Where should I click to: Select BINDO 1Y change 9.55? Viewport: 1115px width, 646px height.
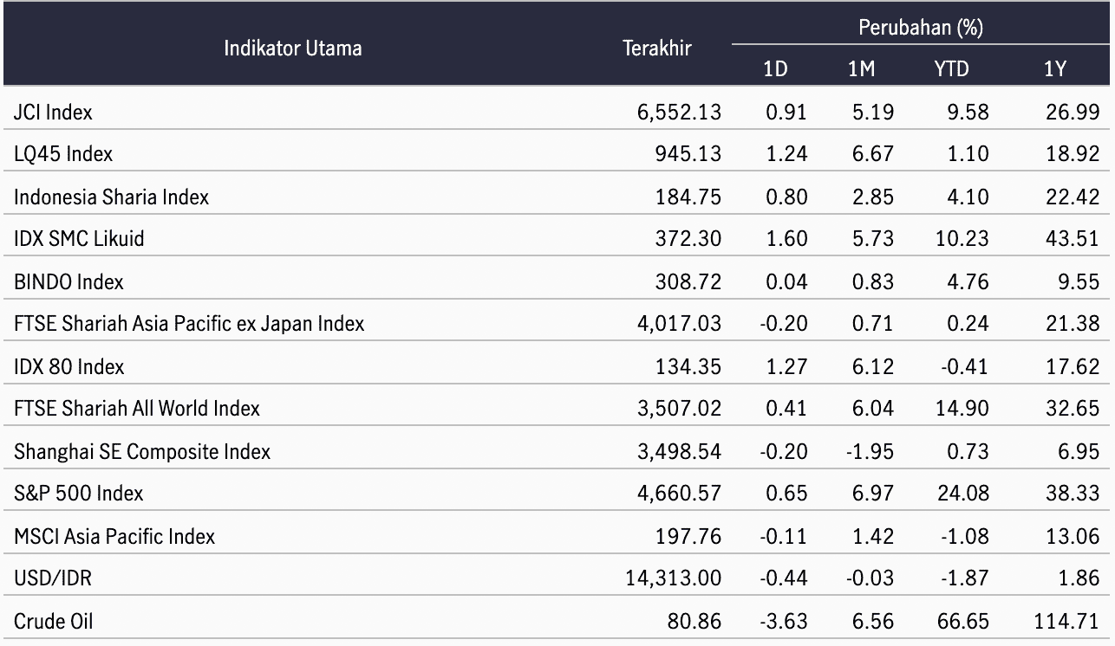1080,281
